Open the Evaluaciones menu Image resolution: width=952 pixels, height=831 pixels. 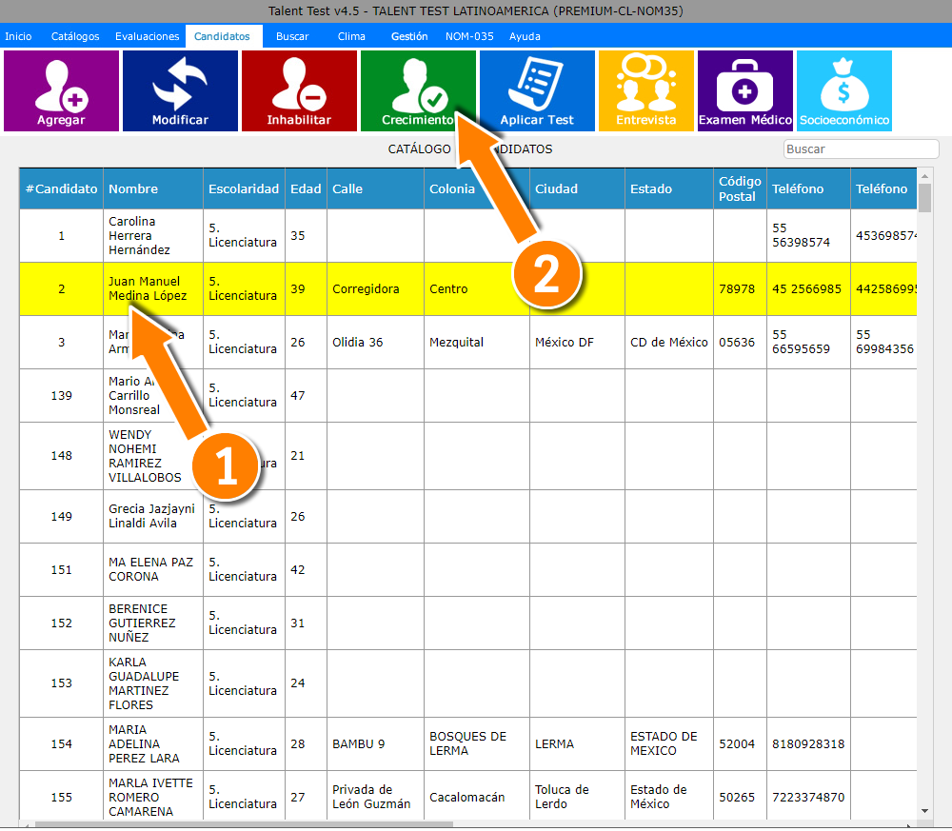pos(148,36)
